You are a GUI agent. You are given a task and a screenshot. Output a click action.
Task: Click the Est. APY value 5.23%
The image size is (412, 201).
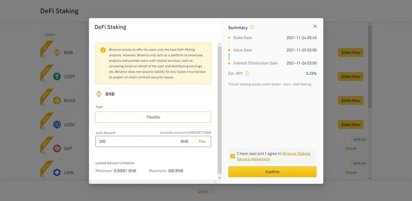coord(311,73)
